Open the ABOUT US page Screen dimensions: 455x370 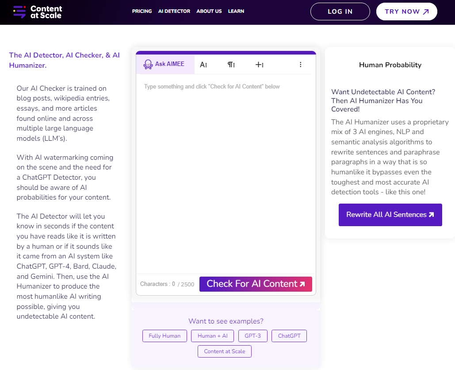(x=209, y=11)
